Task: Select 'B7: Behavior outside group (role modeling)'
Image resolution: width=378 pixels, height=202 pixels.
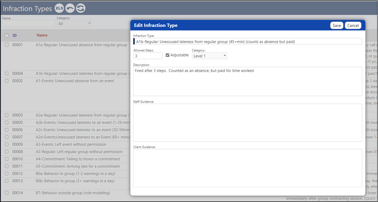Action: (73, 193)
